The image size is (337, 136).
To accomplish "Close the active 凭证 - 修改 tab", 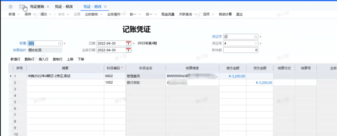I will [105, 7].
